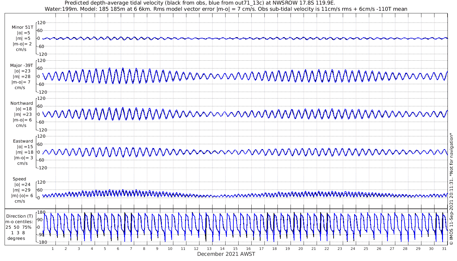Select day "20" on the date axis

click(x=301, y=249)
